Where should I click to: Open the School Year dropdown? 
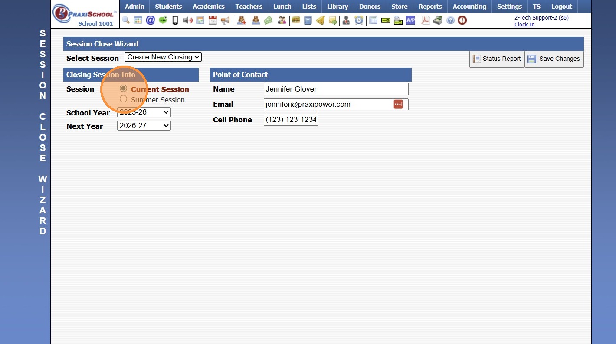pos(144,112)
